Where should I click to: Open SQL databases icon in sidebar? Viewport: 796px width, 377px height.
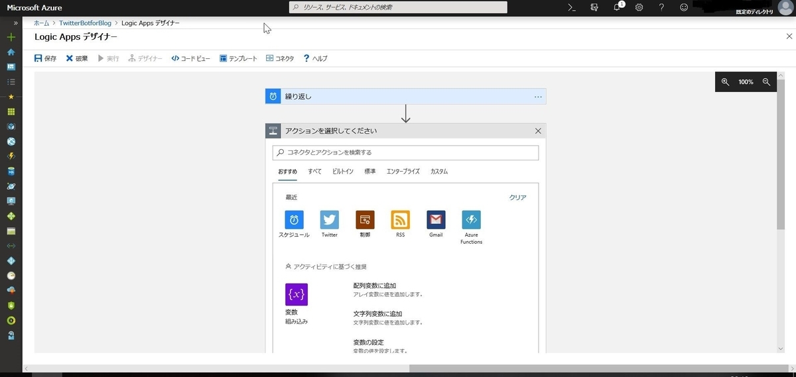pyautogui.click(x=11, y=171)
